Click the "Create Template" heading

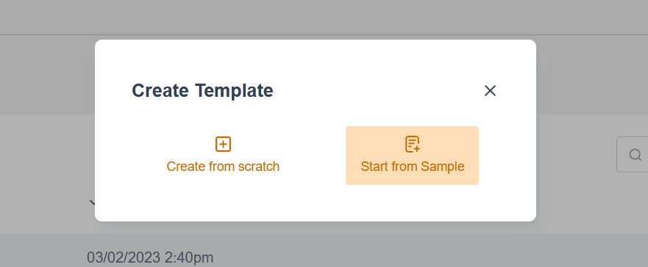[202, 91]
